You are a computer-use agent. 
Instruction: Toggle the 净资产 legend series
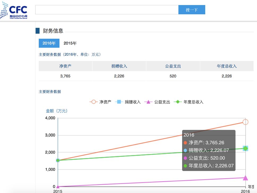click(100, 102)
